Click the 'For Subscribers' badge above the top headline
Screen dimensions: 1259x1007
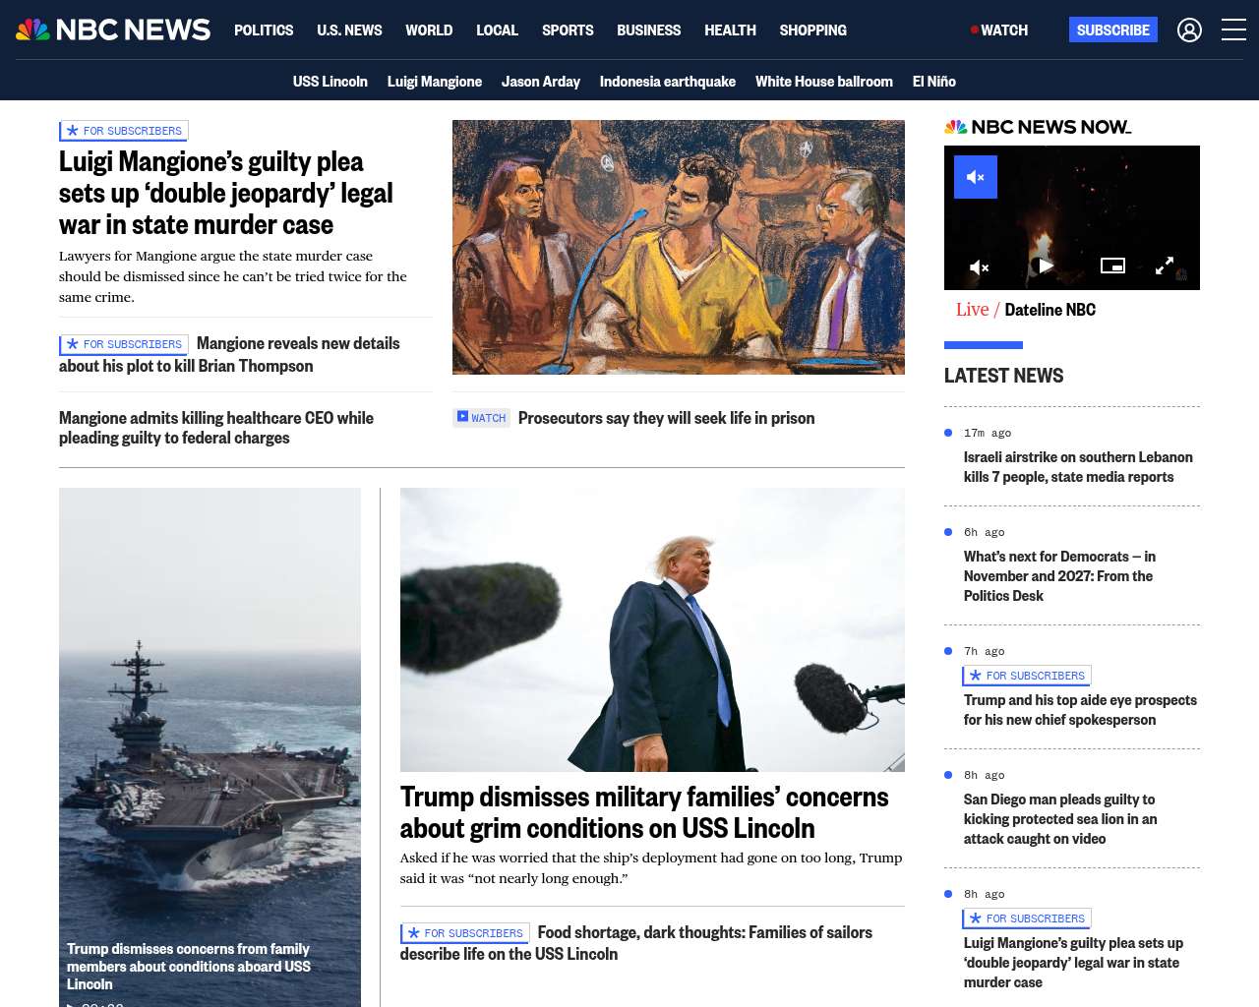(x=124, y=131)
